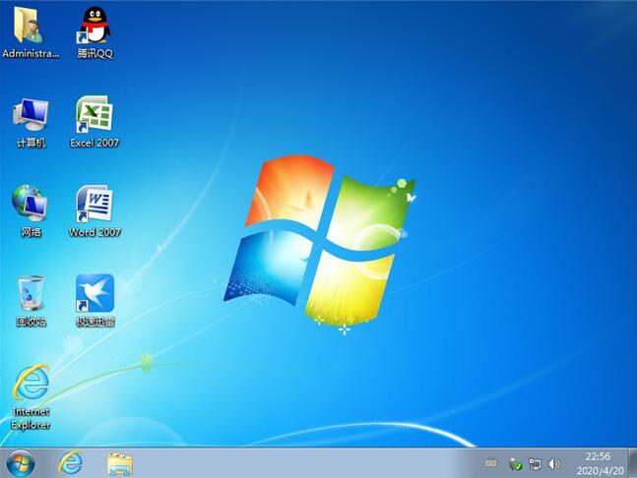Select the 'Excel 2007' label text

[x=95, y=143]
